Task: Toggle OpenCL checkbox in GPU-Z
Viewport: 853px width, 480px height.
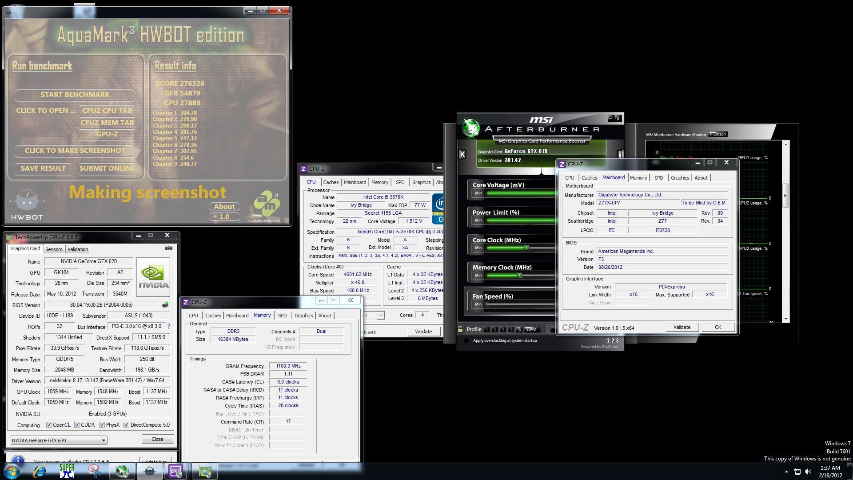Action: pyautogui.click(x=49, y=425)
